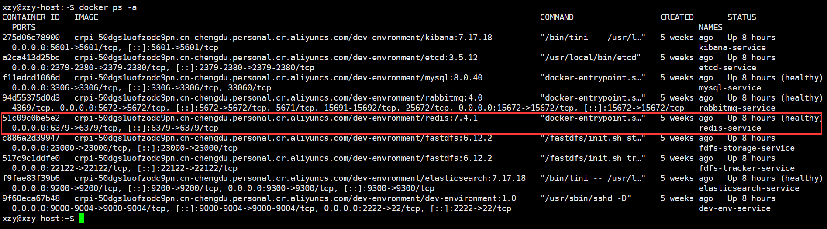Click container ID 9f60eca67b48
827x229 pixels.
coord(31,198)
